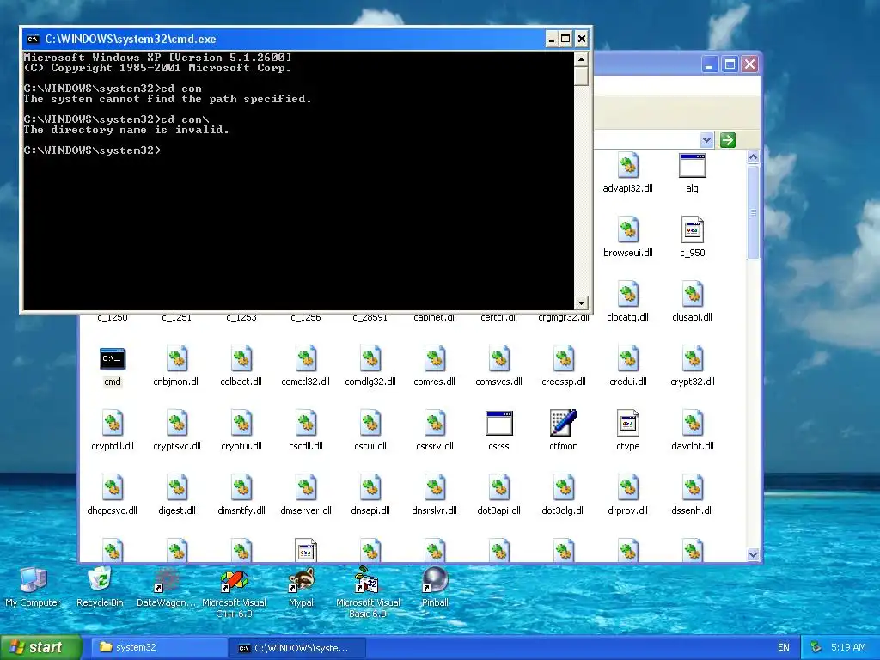
Task: Select the browseui.dll file icon
Action: click(627, 230)
